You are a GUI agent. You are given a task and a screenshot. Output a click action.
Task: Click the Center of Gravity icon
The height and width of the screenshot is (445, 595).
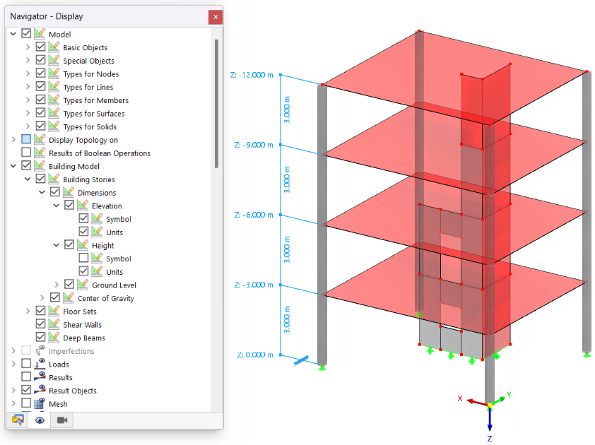(x=69, y=298)
